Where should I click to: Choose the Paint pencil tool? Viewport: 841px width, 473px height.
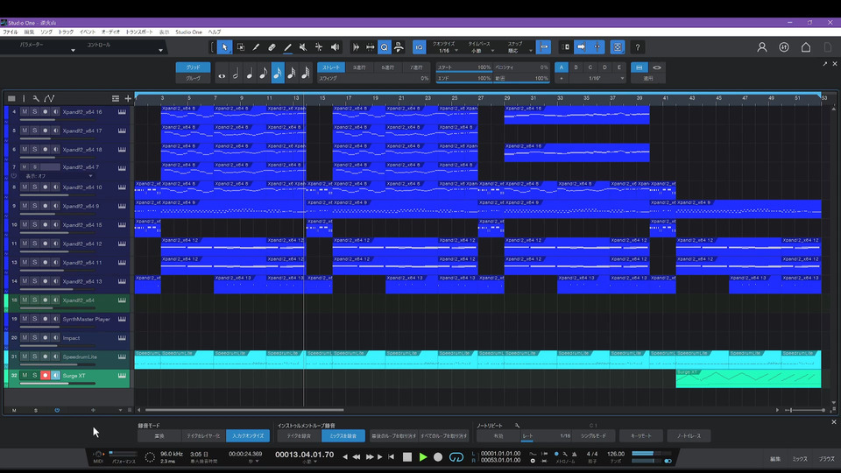pyautogui.click(x=286, y=47)
